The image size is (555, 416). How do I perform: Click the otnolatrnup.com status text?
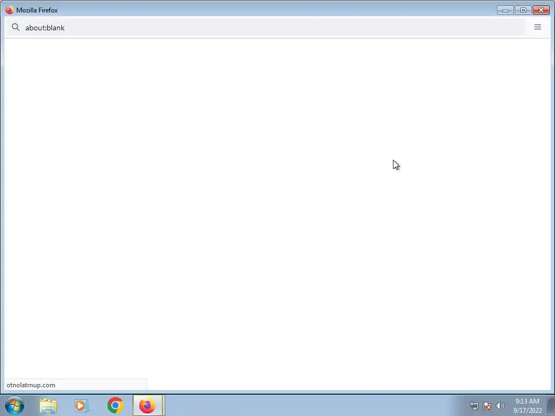pyautogui.click(x=31, y=385)
